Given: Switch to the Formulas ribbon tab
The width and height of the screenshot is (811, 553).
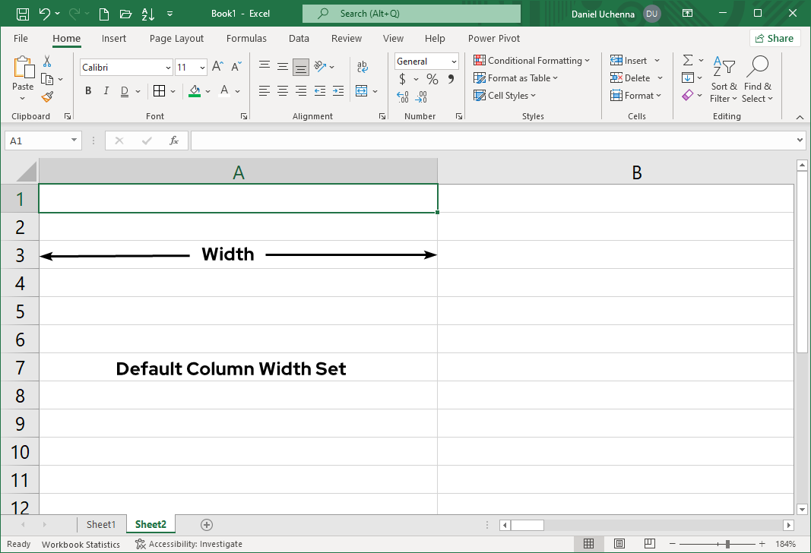Looking at the screenshot, I should [x=246, y=38].
